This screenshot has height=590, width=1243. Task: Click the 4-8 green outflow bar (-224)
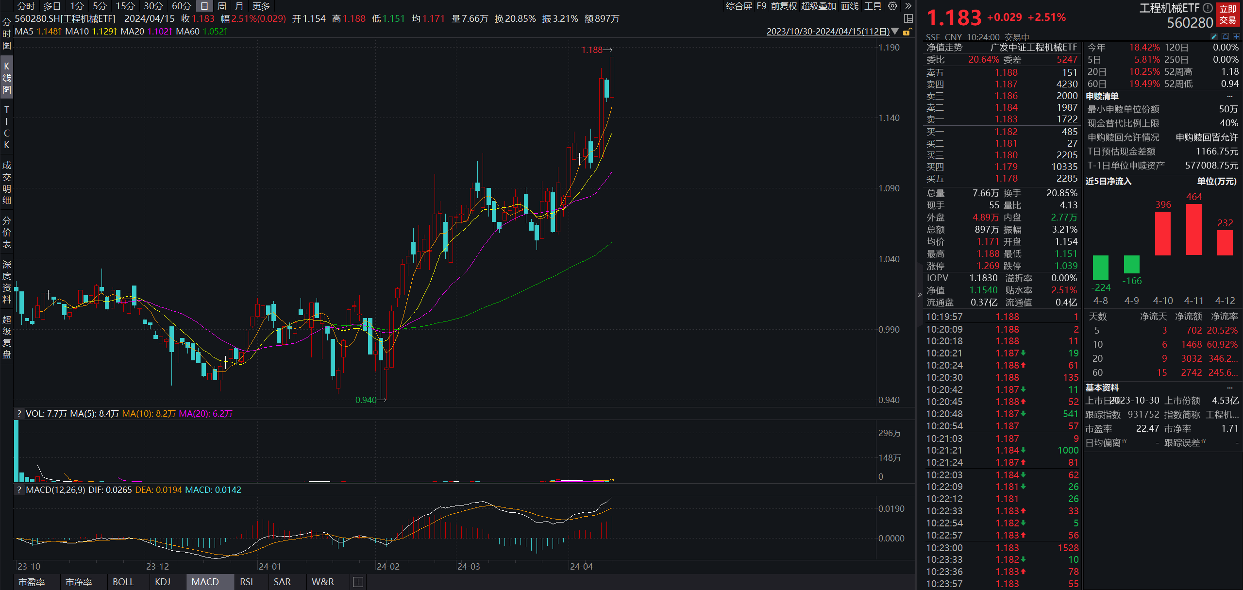pyautogui.click(x=1101, y=268)
